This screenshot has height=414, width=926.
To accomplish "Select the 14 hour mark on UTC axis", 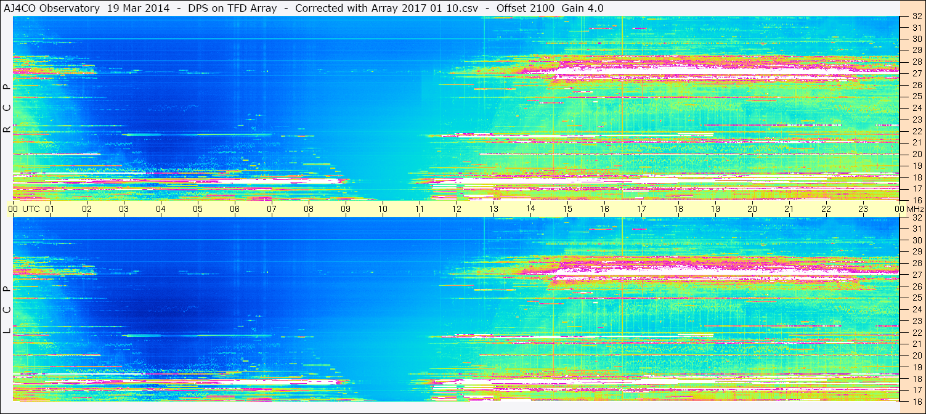I will point(530,209).
